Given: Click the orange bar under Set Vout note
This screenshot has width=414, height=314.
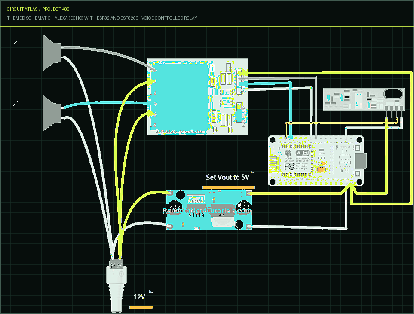Looking at the screenshot, I should [228, 188].
